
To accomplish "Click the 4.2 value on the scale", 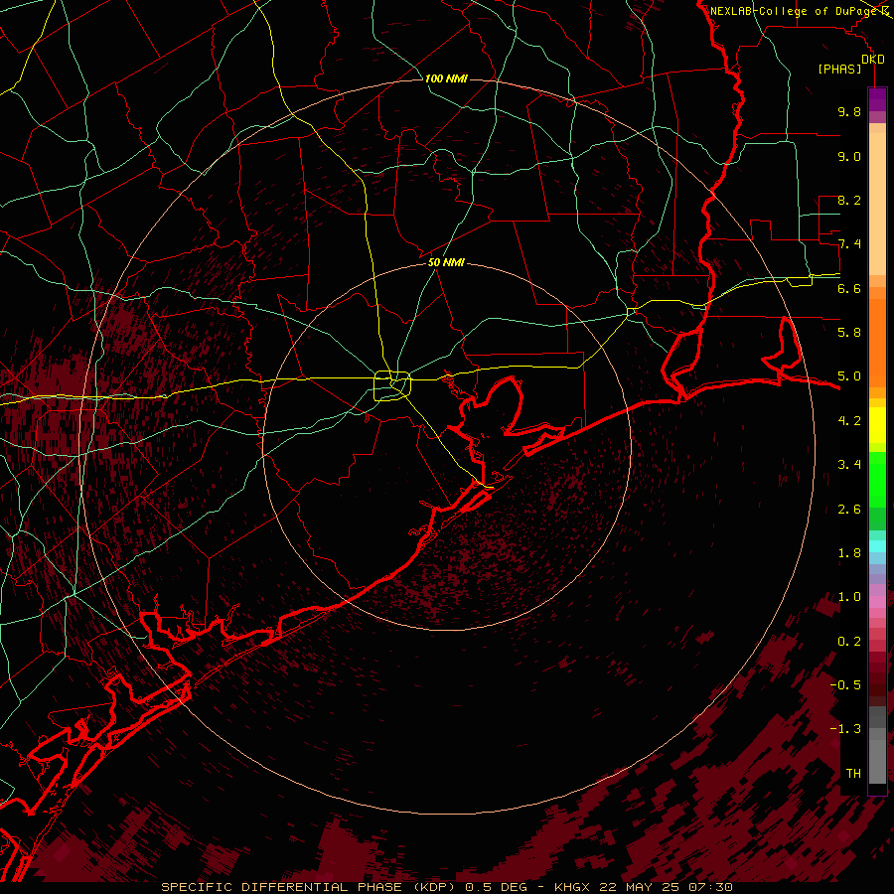I will point(849,421).
